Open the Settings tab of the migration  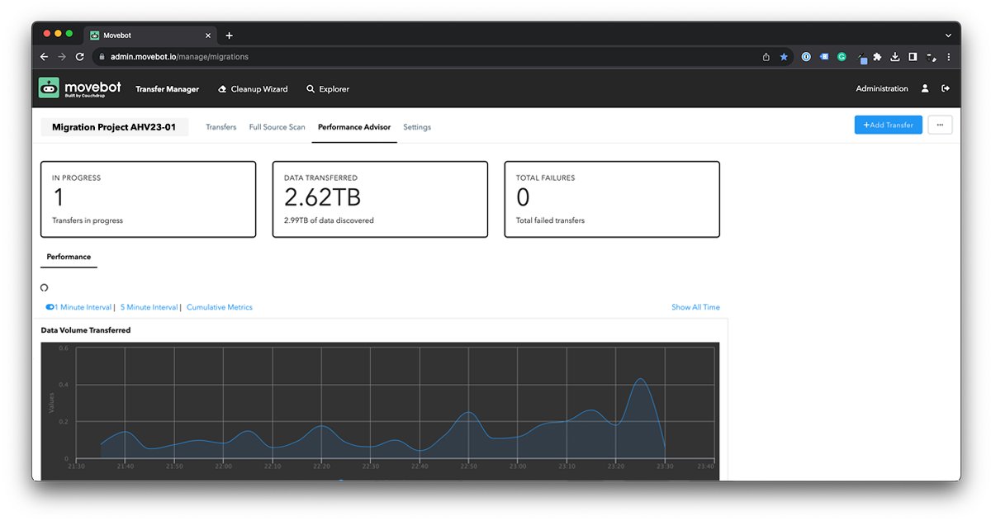point(417,127)
